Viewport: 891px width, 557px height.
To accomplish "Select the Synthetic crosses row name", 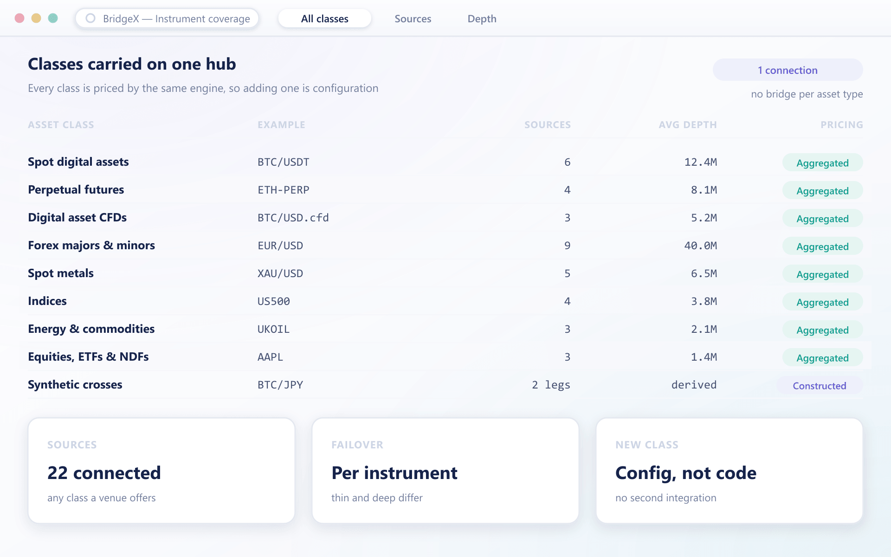I will point(75,385).
